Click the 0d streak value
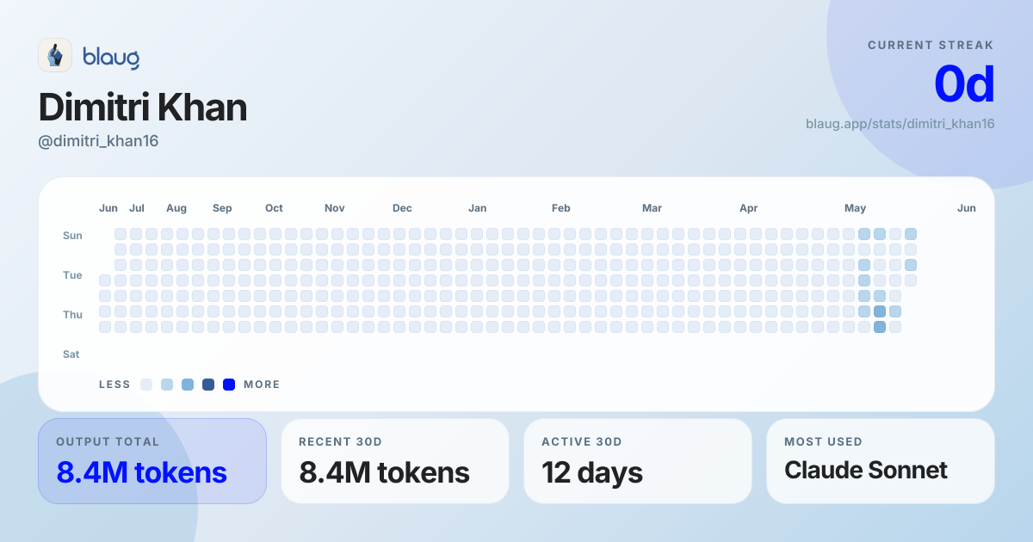Image resolution: width=1033 pixels, height=542 pixels. pos(964,84)
